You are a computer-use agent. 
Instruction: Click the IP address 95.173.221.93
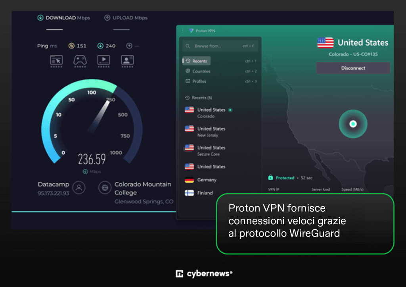click(x=54, y=193)
